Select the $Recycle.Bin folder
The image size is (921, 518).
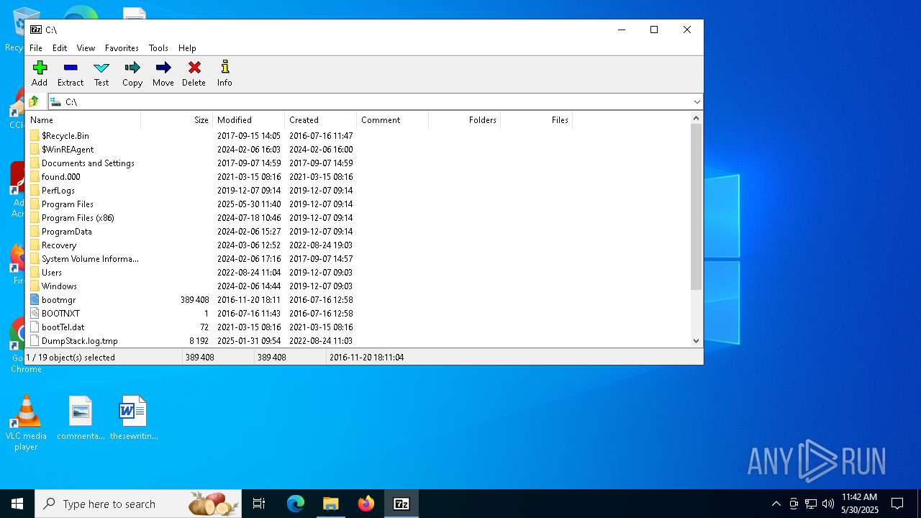point(65,136)
